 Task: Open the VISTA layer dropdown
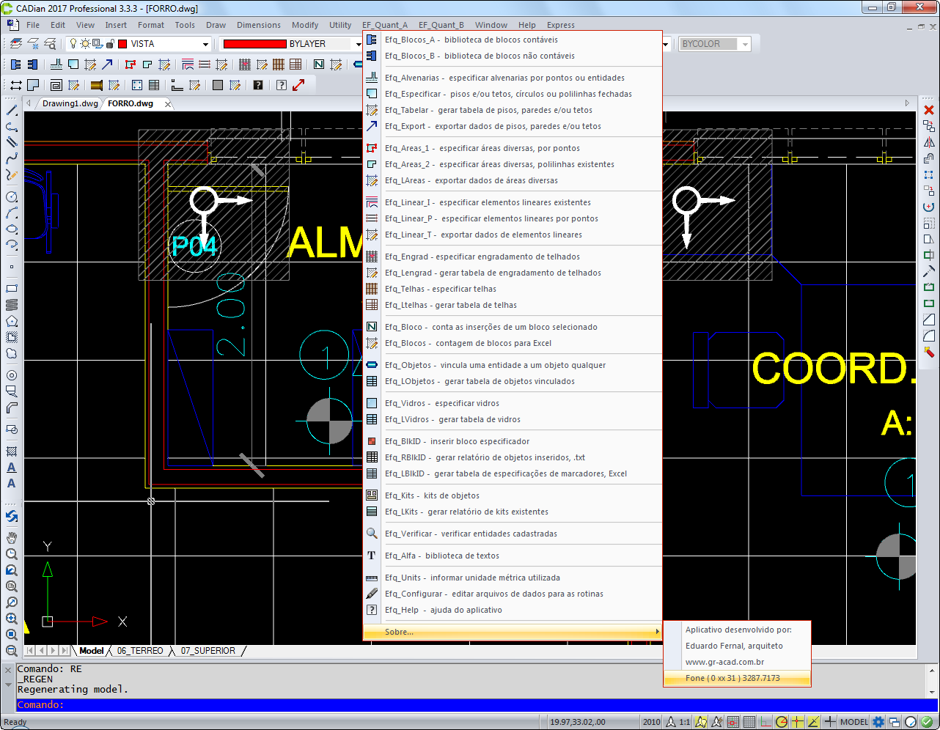coord(205,44)
